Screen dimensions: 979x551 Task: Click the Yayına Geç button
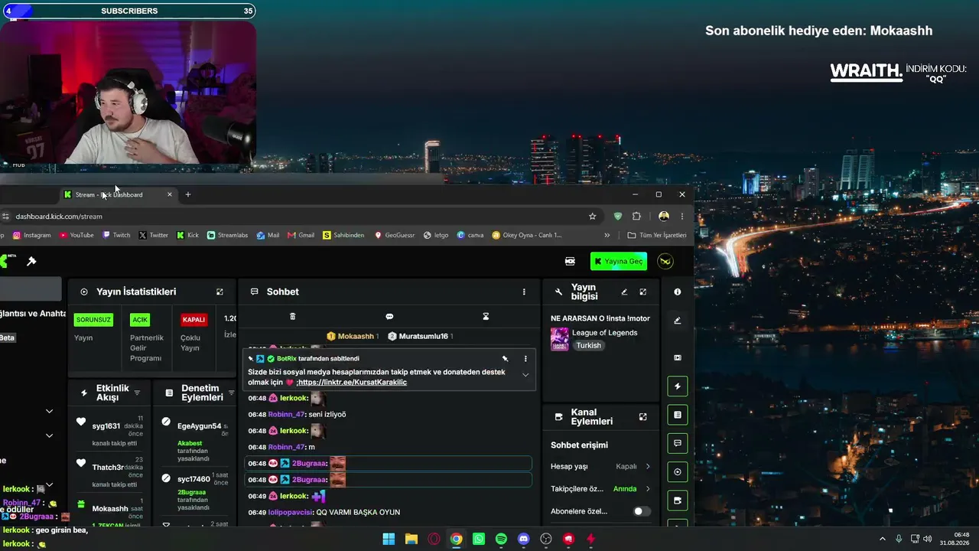click(x=619, y=262)
